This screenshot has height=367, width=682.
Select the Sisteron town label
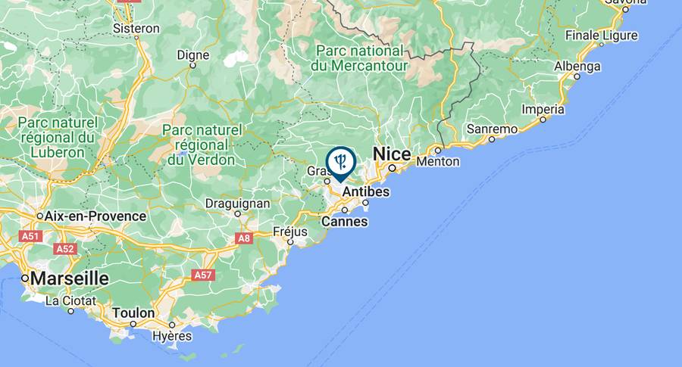tap(136, 29)
